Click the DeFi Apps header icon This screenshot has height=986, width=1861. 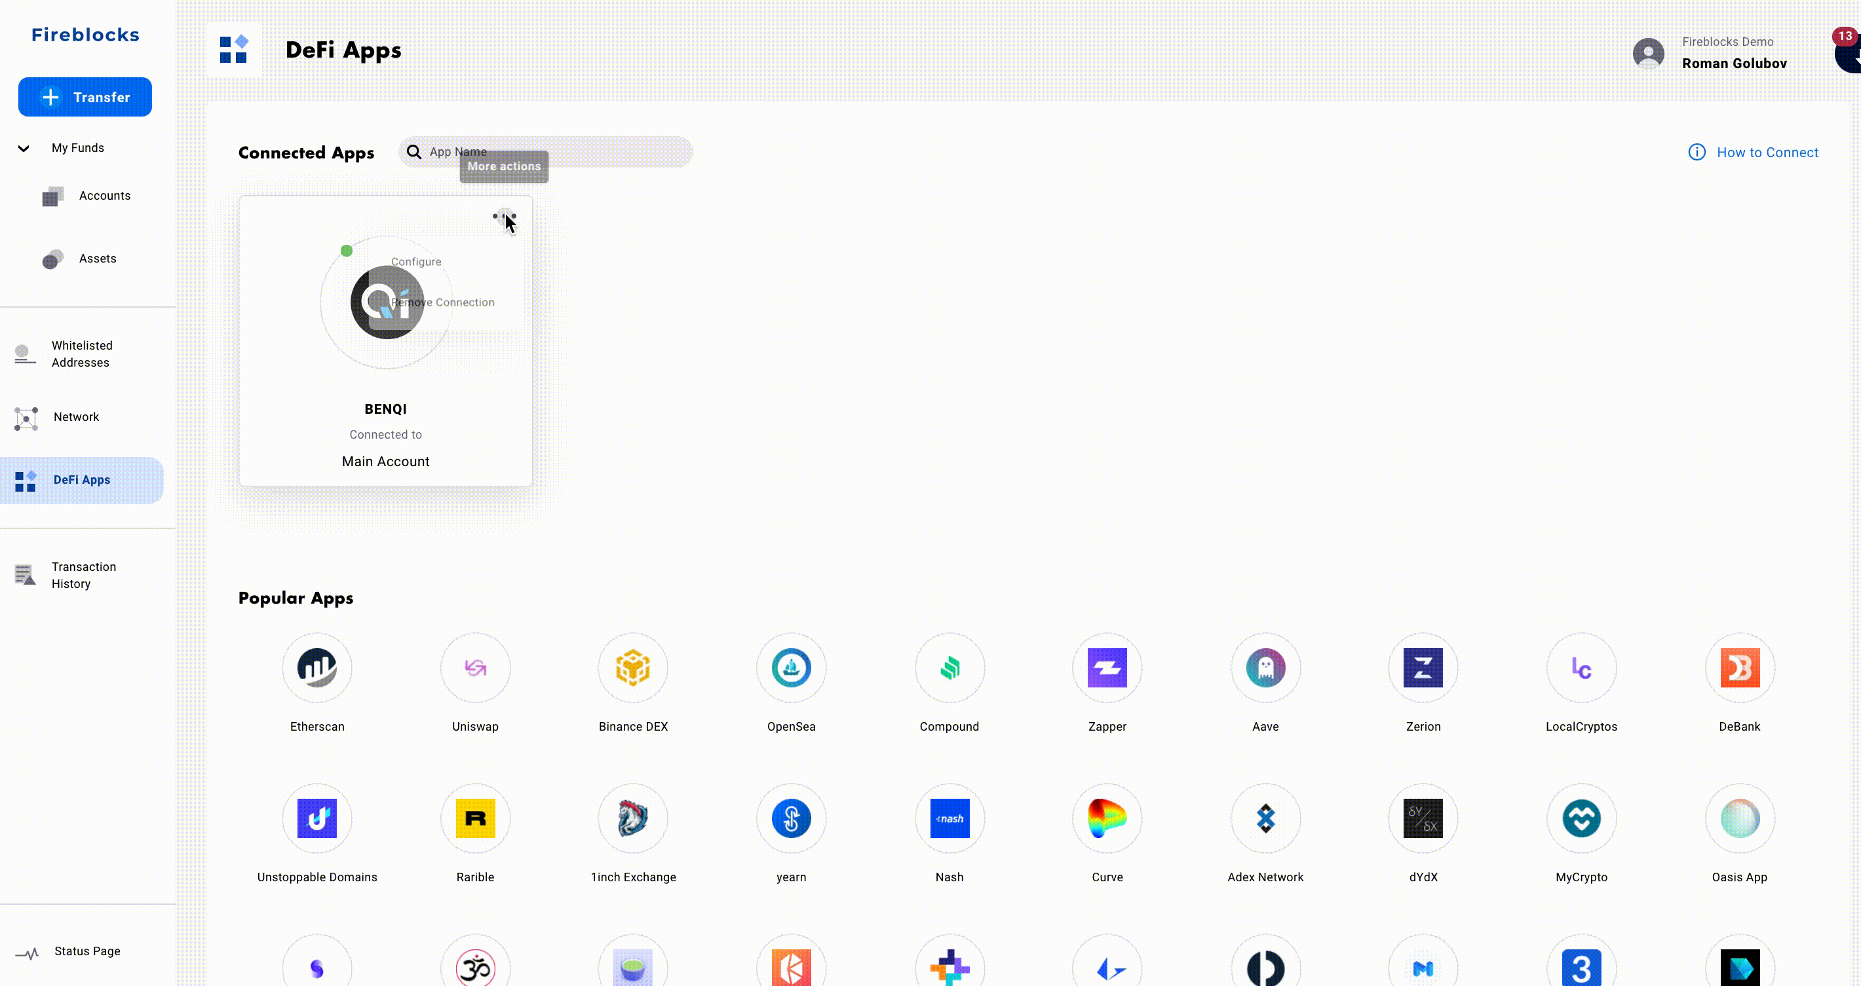pos(234,50)
